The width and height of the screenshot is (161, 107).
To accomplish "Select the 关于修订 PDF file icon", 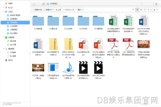I will (x=113, y=44).
